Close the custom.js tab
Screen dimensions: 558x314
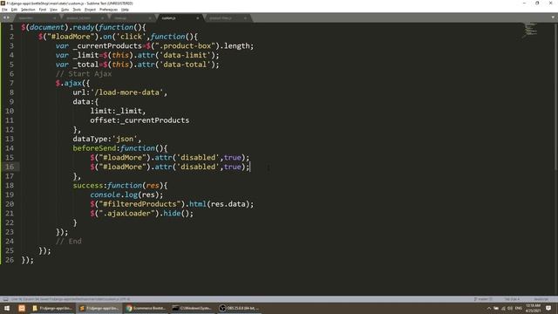point(198,17)
